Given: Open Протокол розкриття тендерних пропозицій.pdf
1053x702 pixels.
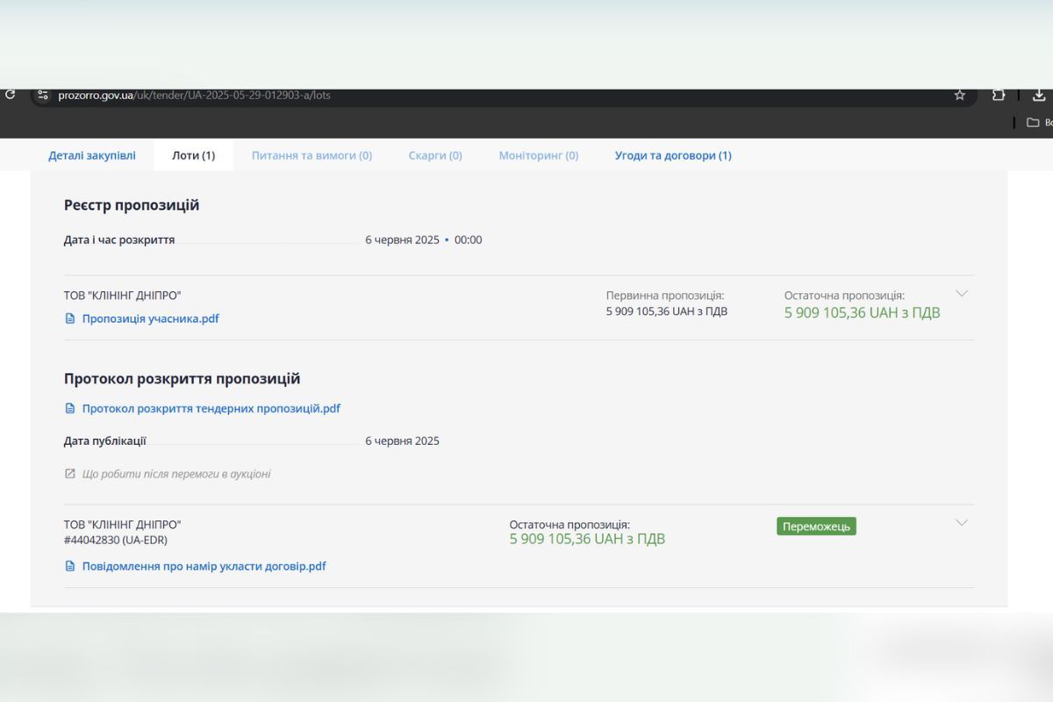Looking at the screenshot, I should [x=211, y=408].
